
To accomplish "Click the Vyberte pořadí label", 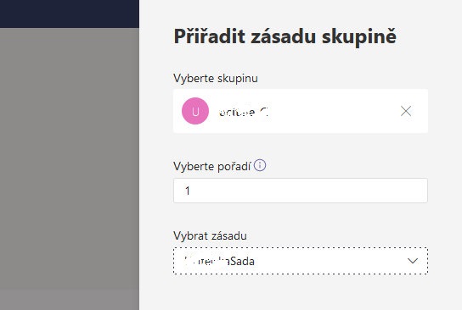I will pos(211,166).
